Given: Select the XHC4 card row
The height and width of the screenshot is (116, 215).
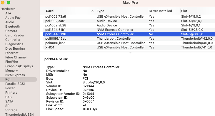Looking at the screenshot, I should tap(129, 47).
